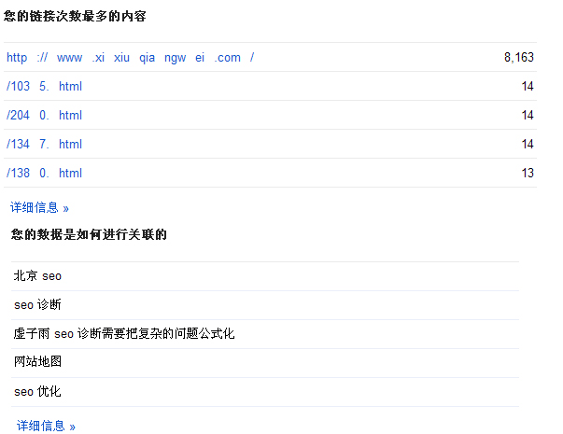Screen dimensions: 563x434
Task: Open 详细信息 link below seo 优化
Action: click(x=41, y=426)
